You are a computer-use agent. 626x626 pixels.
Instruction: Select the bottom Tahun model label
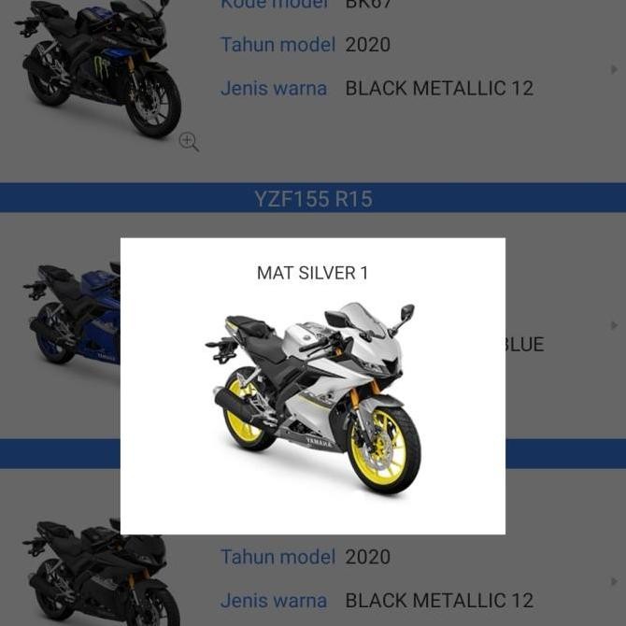(x=277, y=557)
